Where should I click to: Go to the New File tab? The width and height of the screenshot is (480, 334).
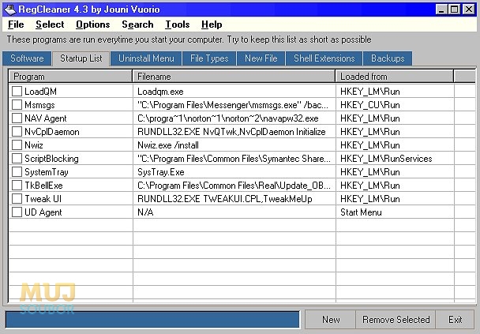click(x=261, y=58)
